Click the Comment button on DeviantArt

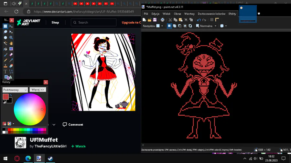(x=73, y=125)
